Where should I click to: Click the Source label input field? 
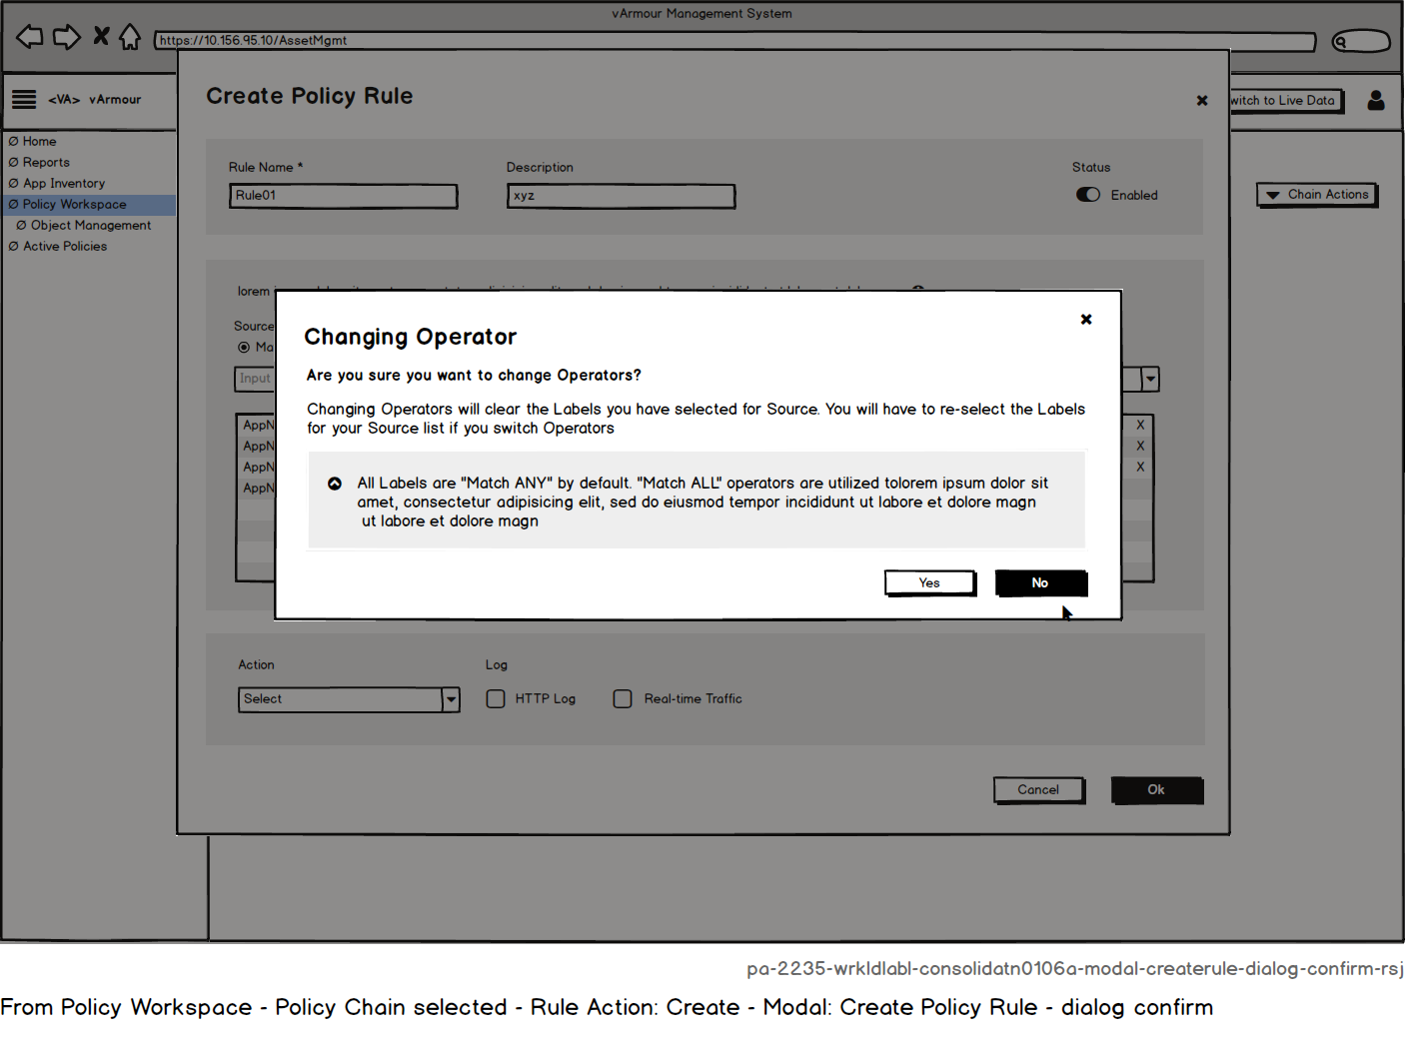pos(255,379)
